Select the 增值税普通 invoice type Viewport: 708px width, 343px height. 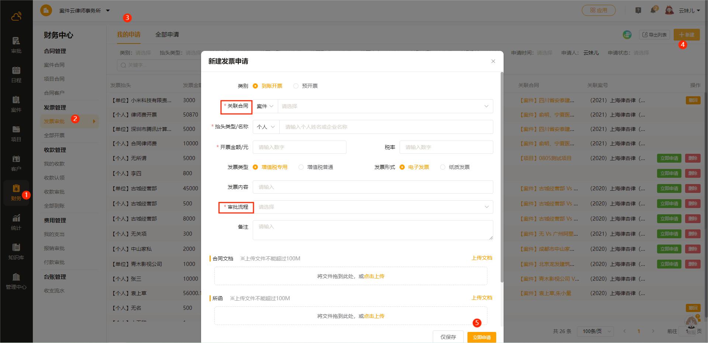(301, 167)
